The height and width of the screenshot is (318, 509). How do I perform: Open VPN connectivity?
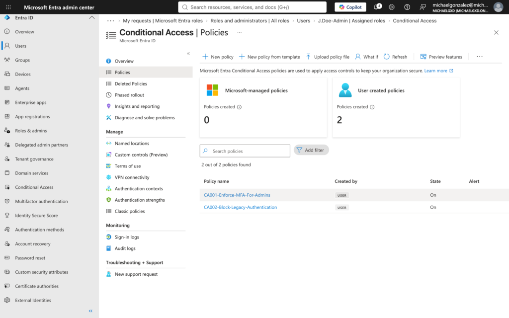click(132, 177)
